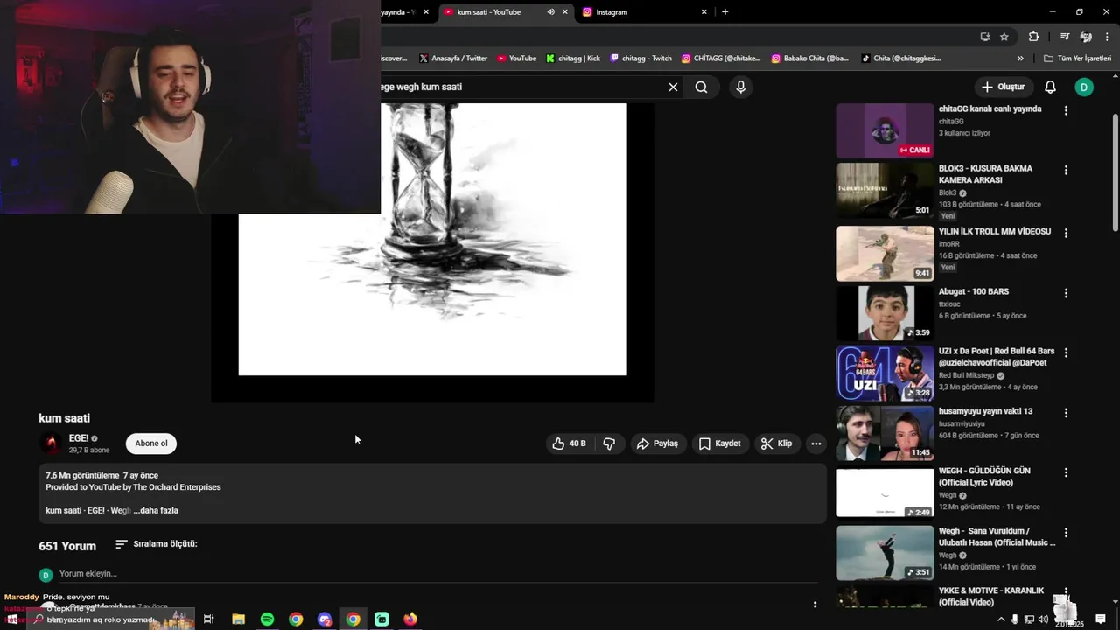Open the chitagg - Twitch bookmark

pos(640,59)
